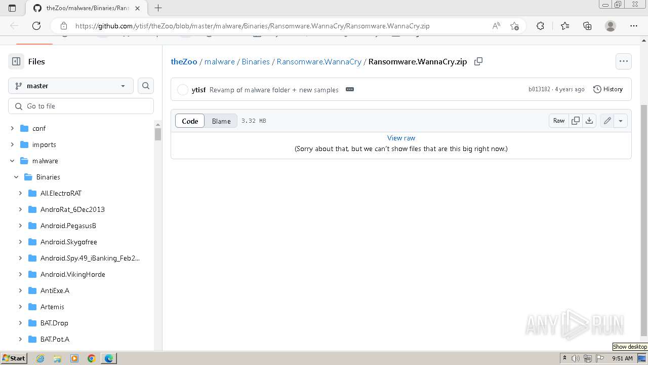The height and width of the screenshot is (365, 648).
Task: Copy raw file icon
Action: click(576, 121)
